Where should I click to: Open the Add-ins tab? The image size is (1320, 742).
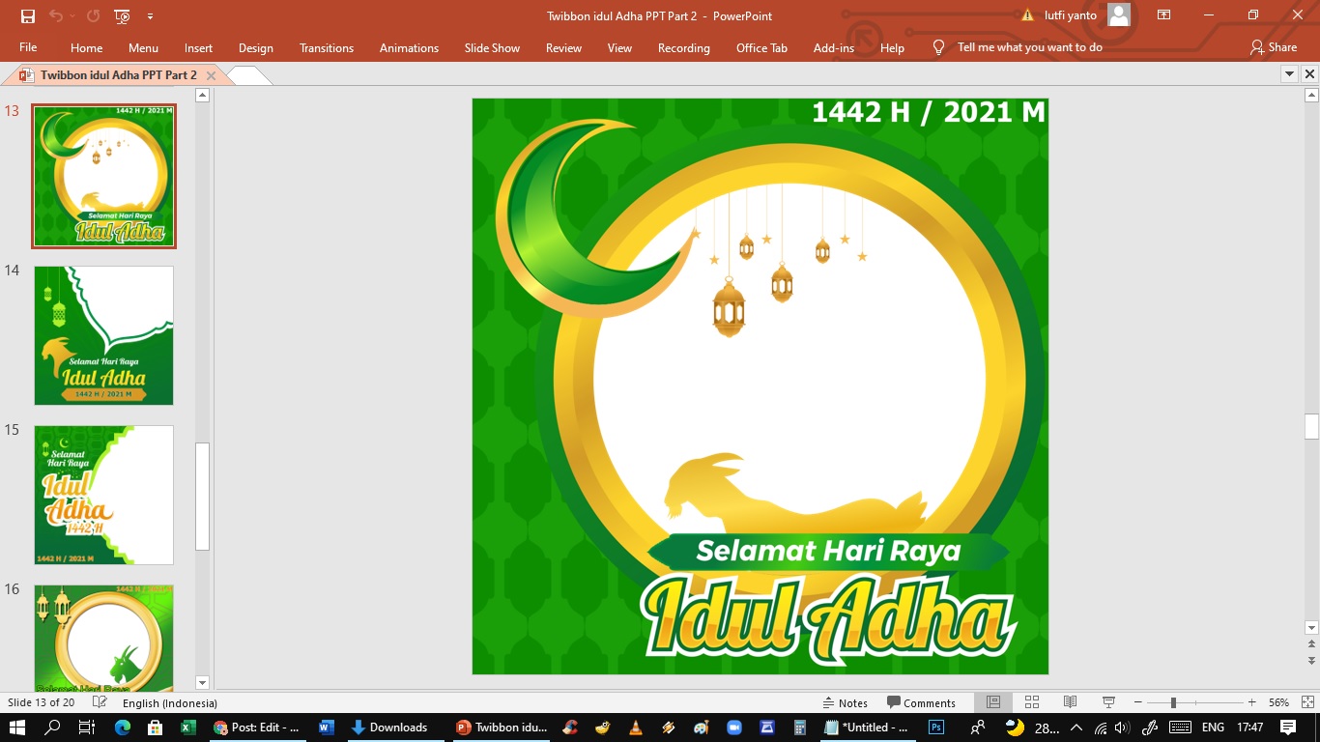833,47
